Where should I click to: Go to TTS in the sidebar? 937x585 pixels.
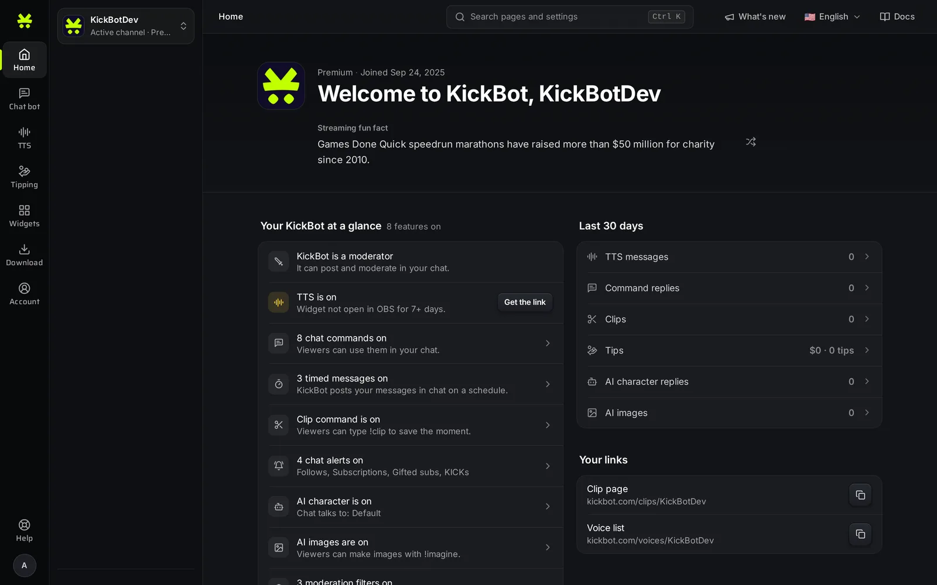(24, 138)
